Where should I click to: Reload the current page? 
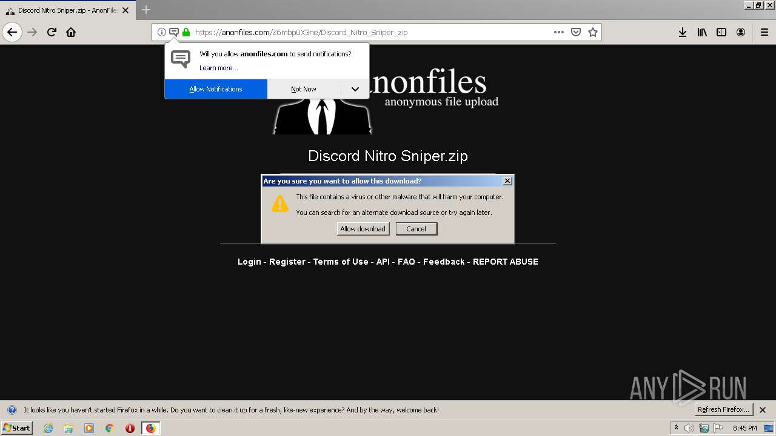pos(52,32)
